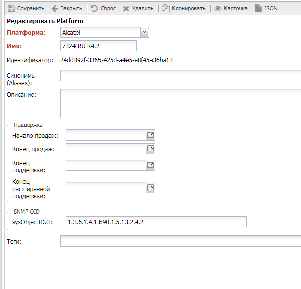The height and width of the screenshot is (289, 301).
Task: Open calendar picker for Конец продаж
Action: (150, 149)
